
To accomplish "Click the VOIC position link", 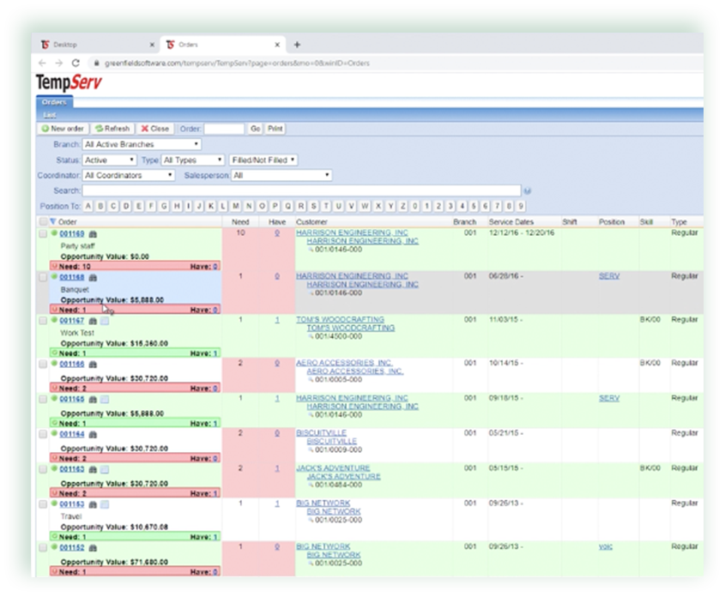I will 605,546.
